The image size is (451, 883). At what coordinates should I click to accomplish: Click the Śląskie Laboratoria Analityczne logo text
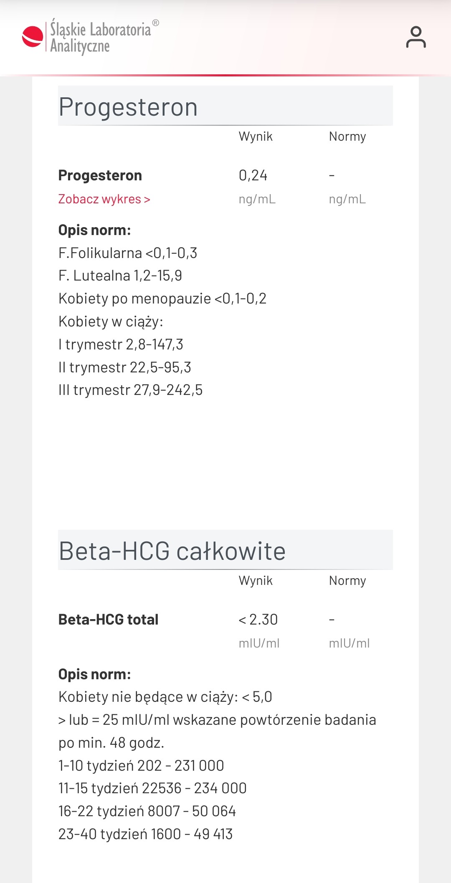101,37
